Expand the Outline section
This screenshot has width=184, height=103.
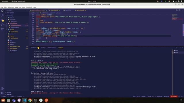tap(8, 92)
